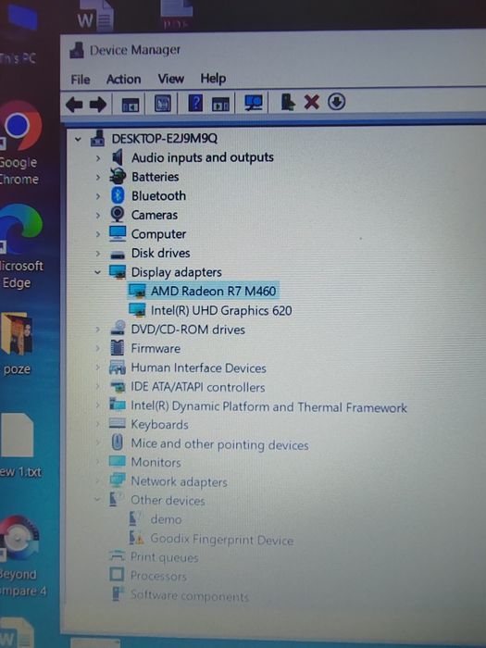Select Goodix Fingerprint Device entry
This screenshot has height=648, width=486.
click(x=222, y=540)
